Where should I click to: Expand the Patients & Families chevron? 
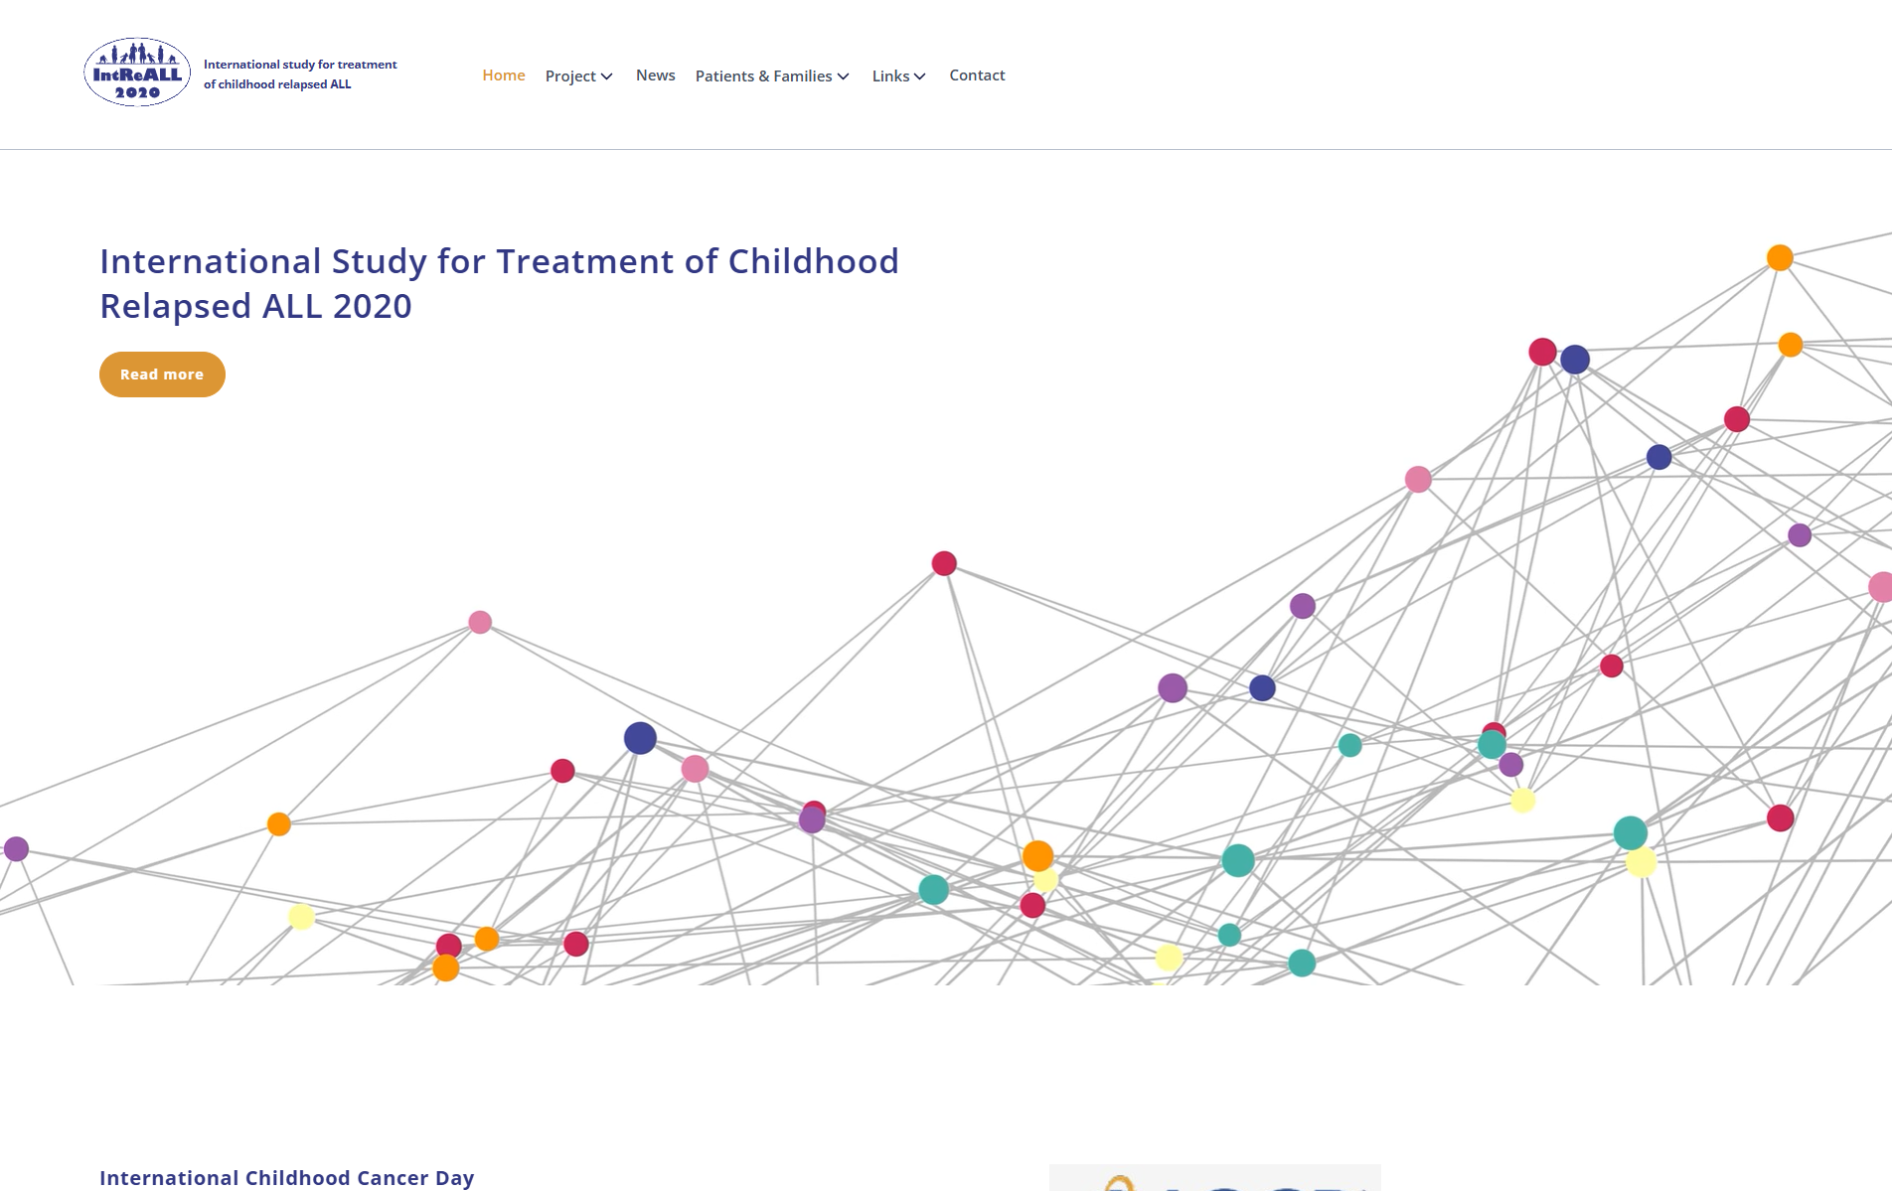point(844,76)
